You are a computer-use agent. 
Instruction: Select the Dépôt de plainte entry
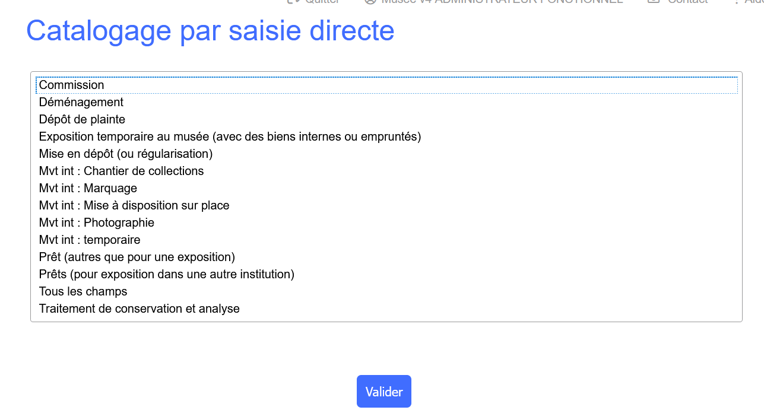point(82,119)
